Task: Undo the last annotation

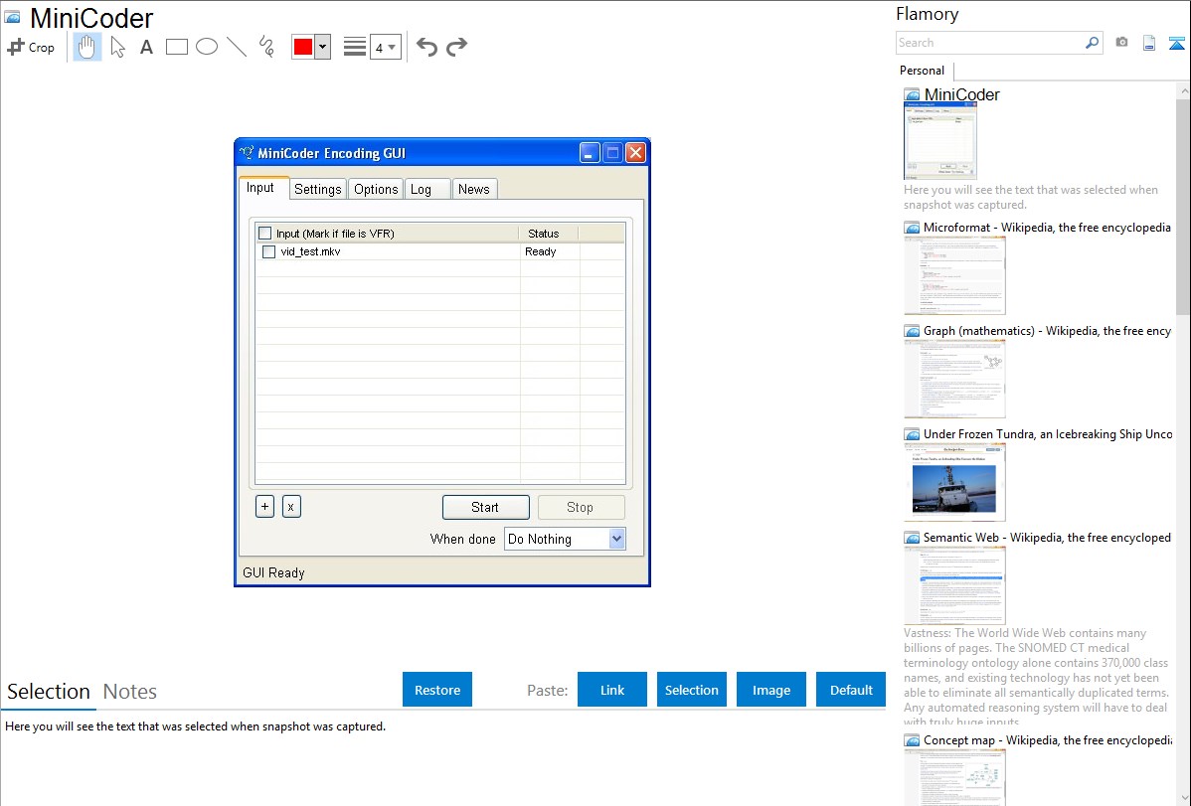Action: point(426,47)
